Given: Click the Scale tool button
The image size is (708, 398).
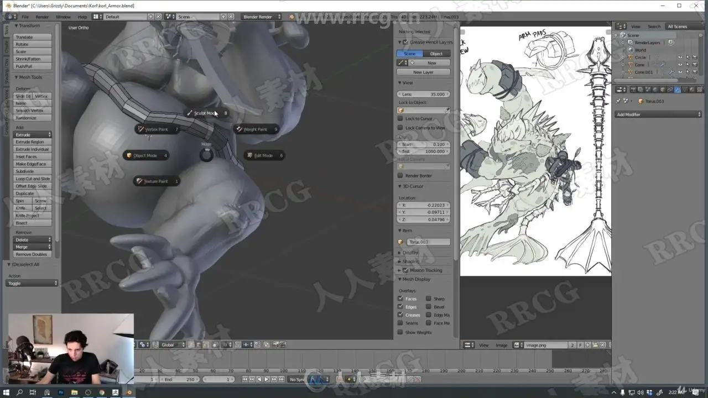Looking at the screenshot, I should click(x=33, y=51).
